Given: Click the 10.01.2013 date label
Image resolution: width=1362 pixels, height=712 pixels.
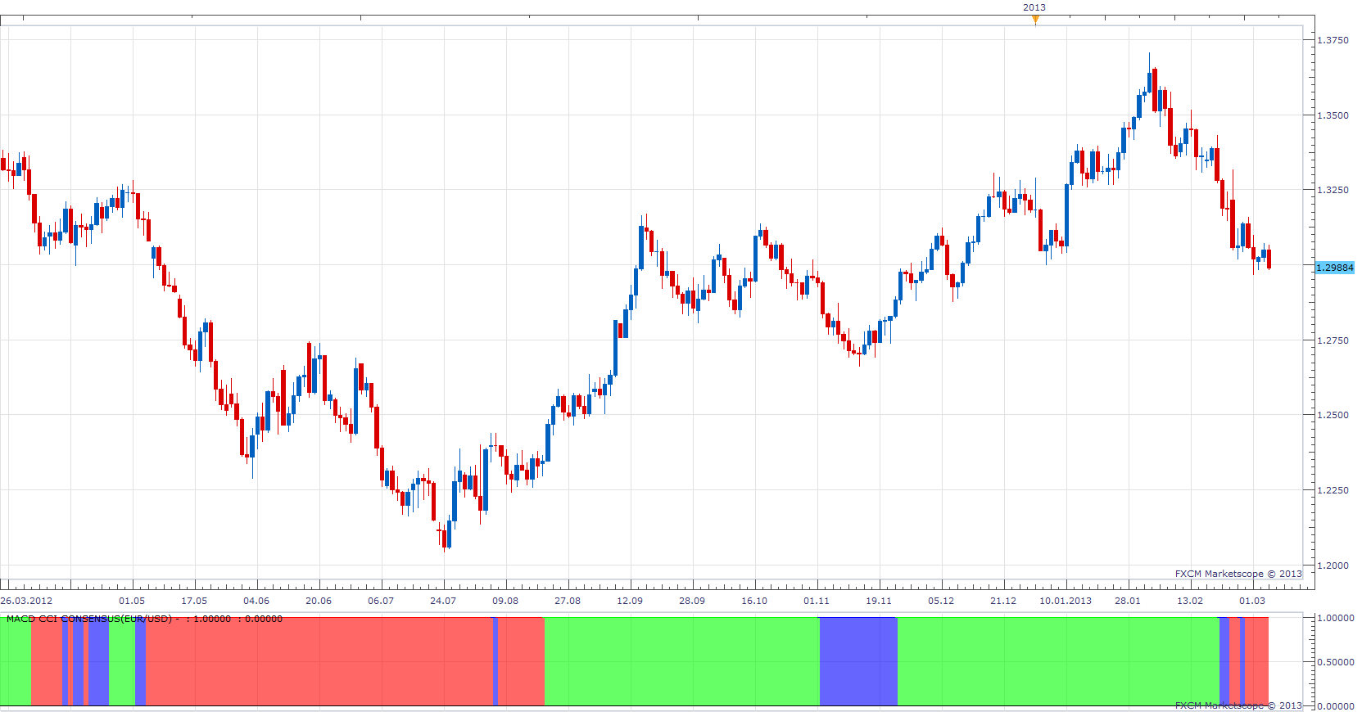Looking at the screenshot, I should tap(1066, 601).
